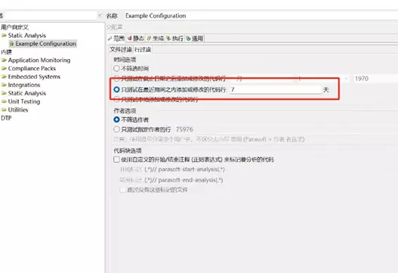Select Example Configuration in the tree

(45, 44)
